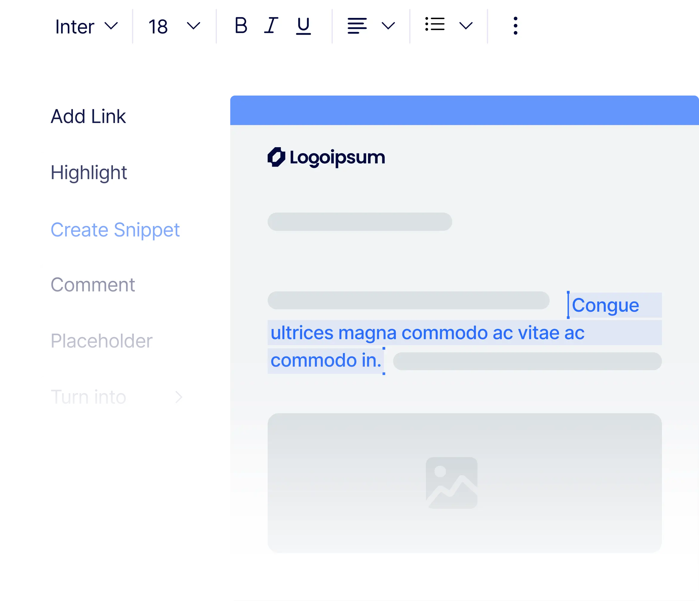Toggle Italic formatting
699x601 pixels.
click(271, 26)
